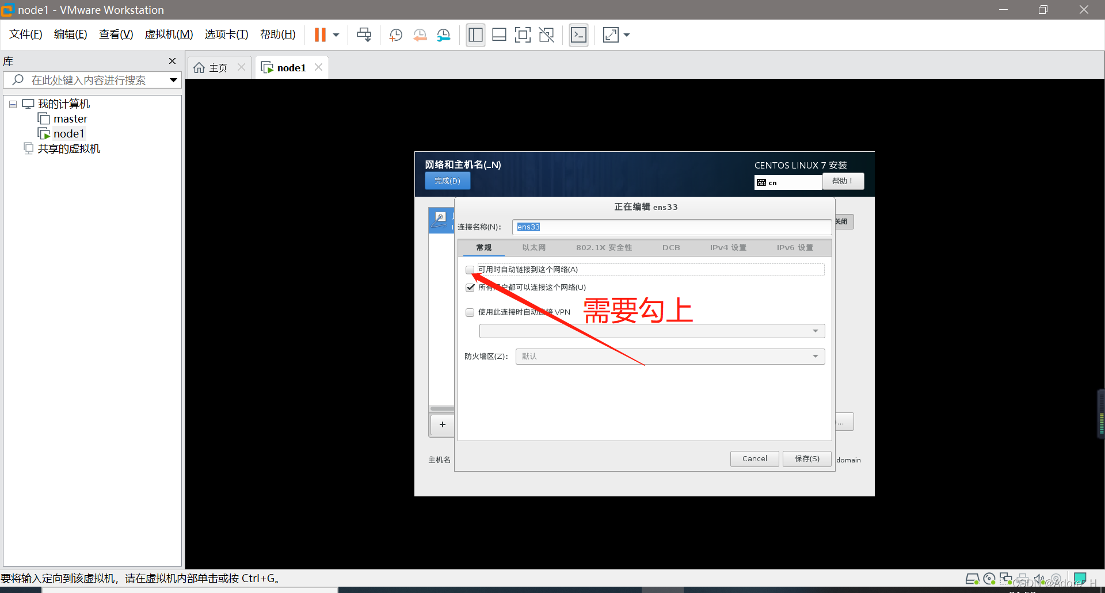Open the library search filter dropdown arrow
This screenshot has width=1105, height=593.
point(173,80)
